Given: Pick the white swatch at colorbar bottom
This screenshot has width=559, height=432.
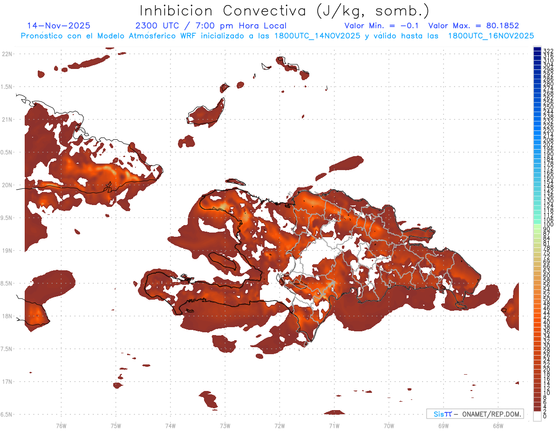Looking at the screenshot, I should pos(537,415).
